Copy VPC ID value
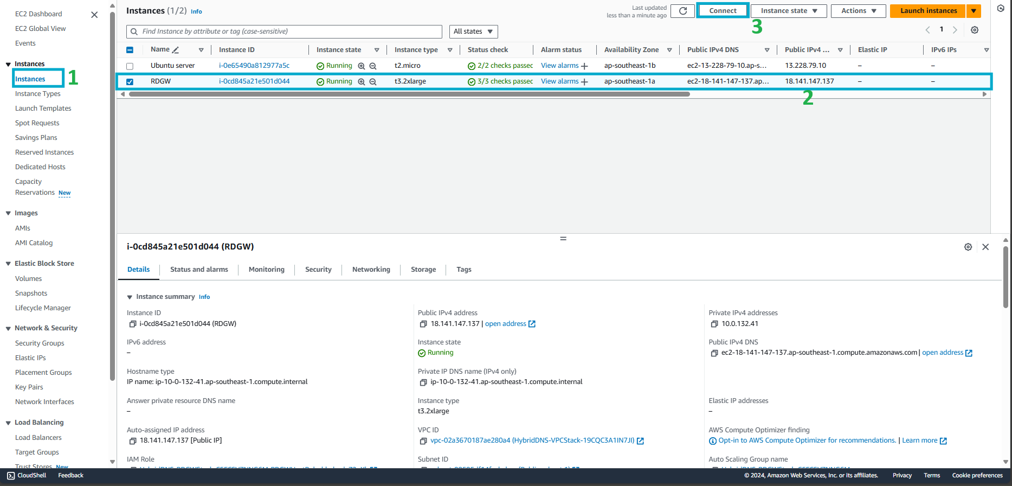 point(423,441)
